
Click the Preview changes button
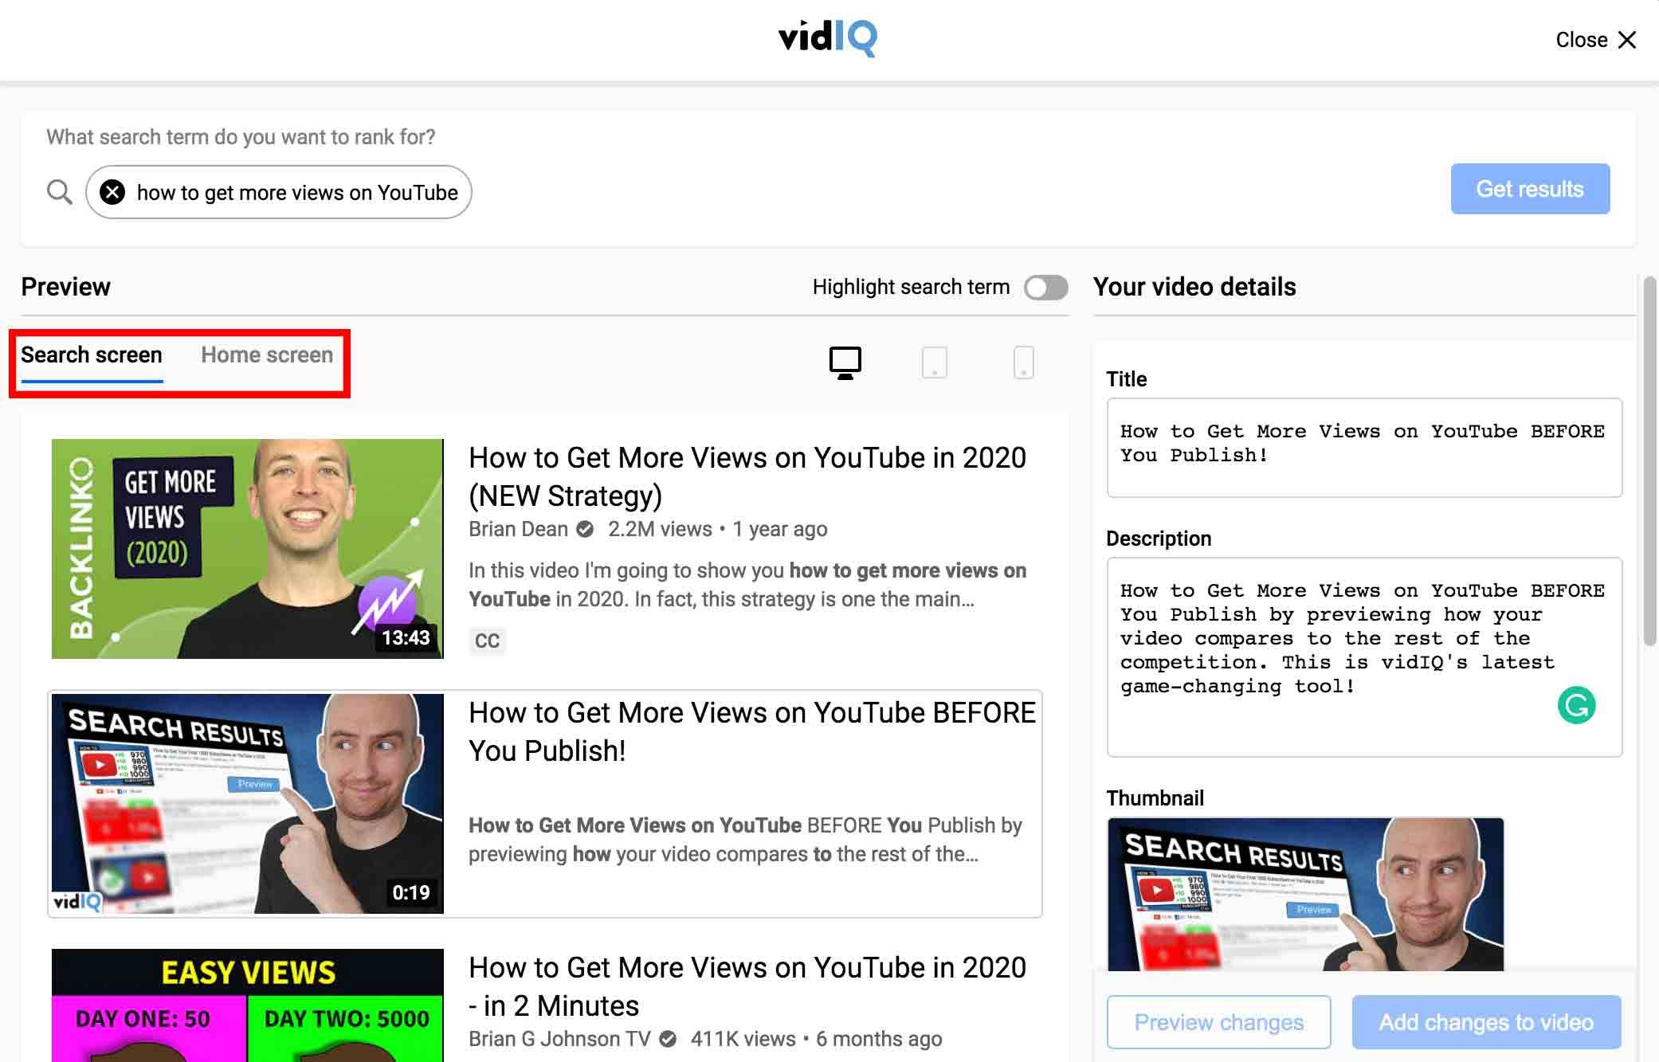1219,1021
